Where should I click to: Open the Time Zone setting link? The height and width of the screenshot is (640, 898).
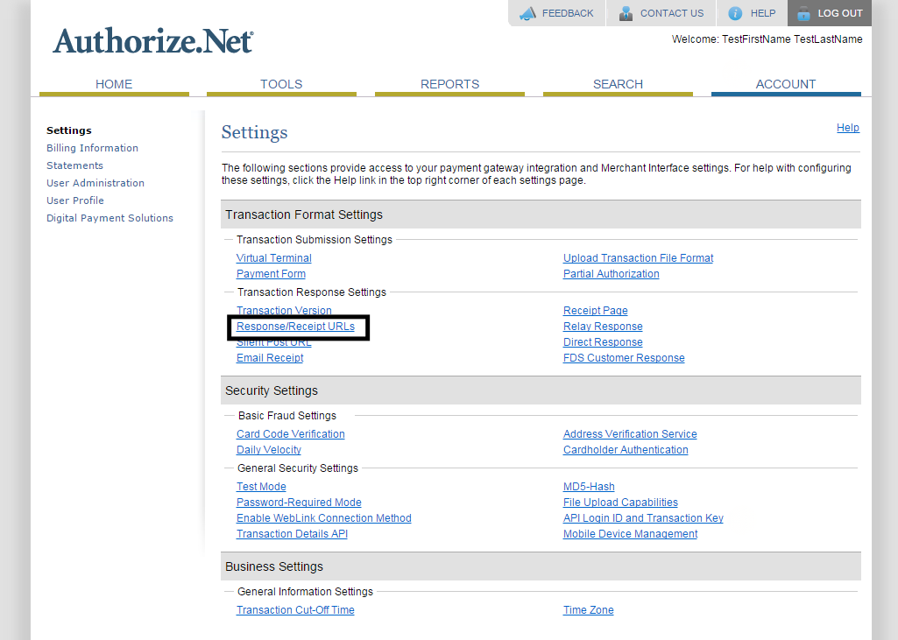588,610
